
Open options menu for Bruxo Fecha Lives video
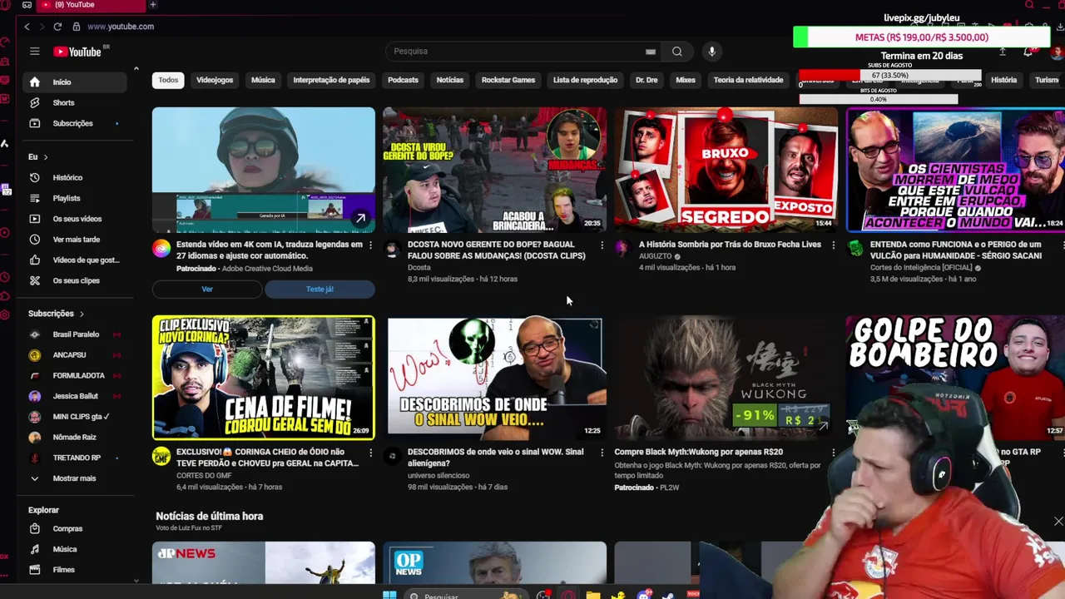click(x=833, y=245)
